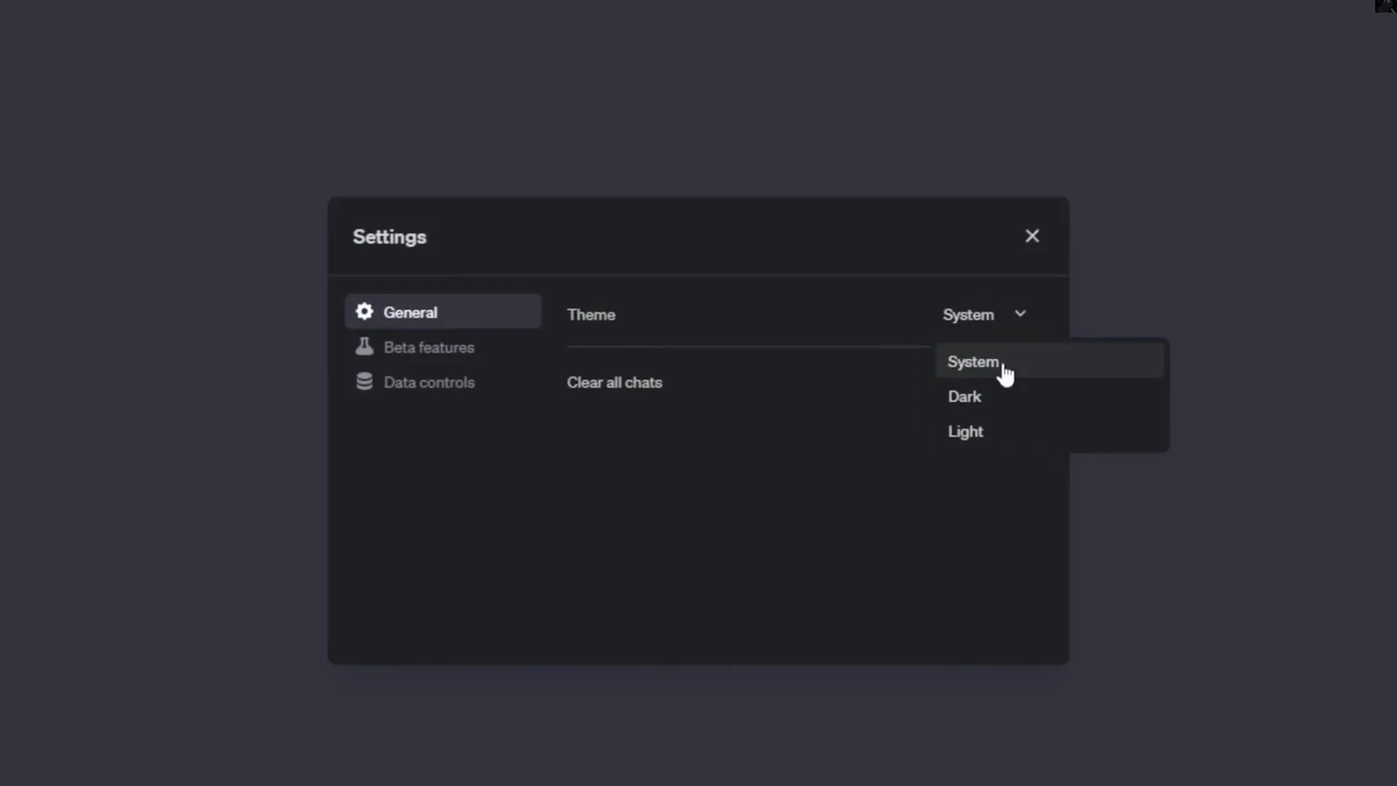
Task: Collapse the Theme dropdown showing System
Action: point(984,314)
